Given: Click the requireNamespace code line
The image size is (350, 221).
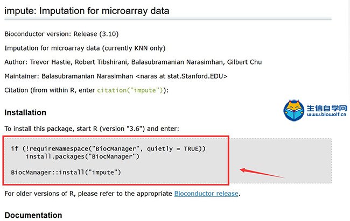Looking at the screenshot, I should point(108,149).
